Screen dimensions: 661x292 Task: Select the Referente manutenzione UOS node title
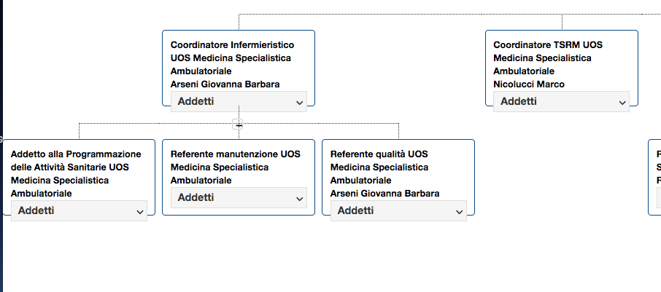[235, 167]
